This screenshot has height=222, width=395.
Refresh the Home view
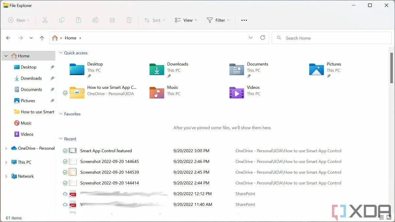tap(262, 38)
